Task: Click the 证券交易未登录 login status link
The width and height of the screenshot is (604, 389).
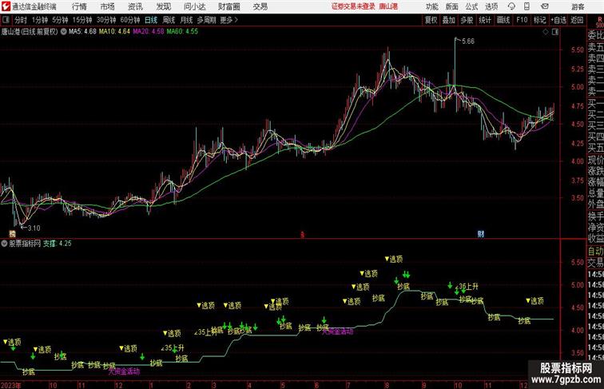Action: pyautogui.click(x=353, y=6)
